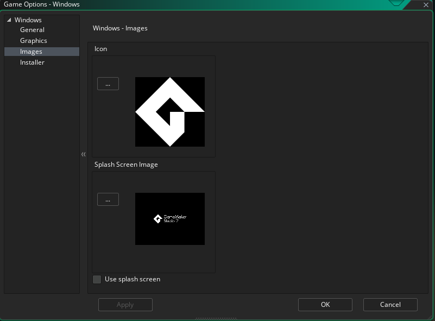
Task: Click the browse button for the Icon
Action: coord(108,84)
